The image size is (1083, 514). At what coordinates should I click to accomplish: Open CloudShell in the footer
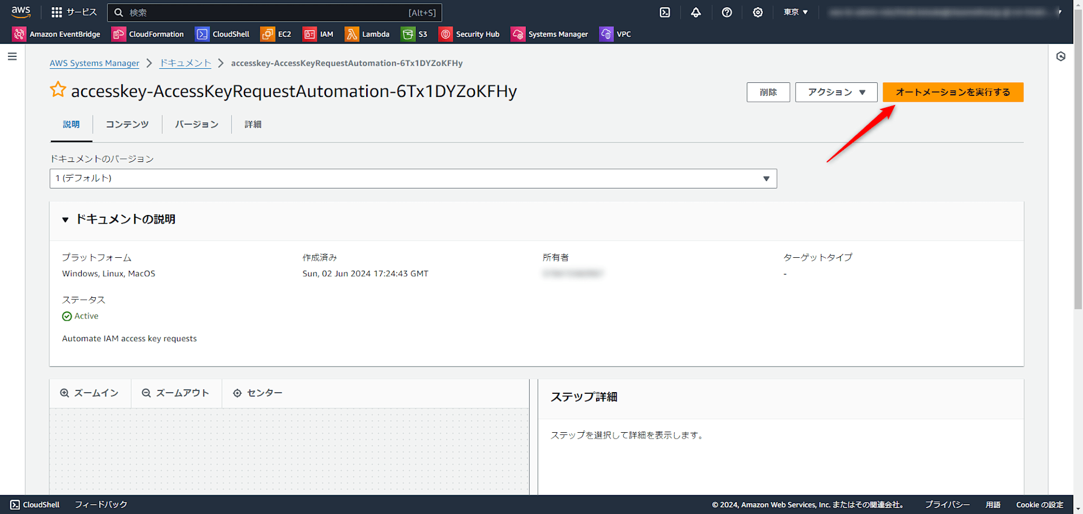tap(35, 505)
